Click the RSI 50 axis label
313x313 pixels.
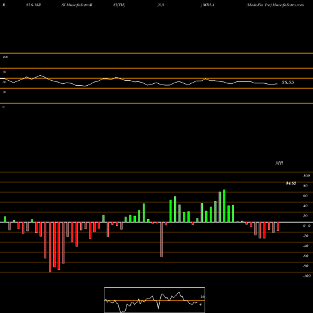tap(4, 82)
